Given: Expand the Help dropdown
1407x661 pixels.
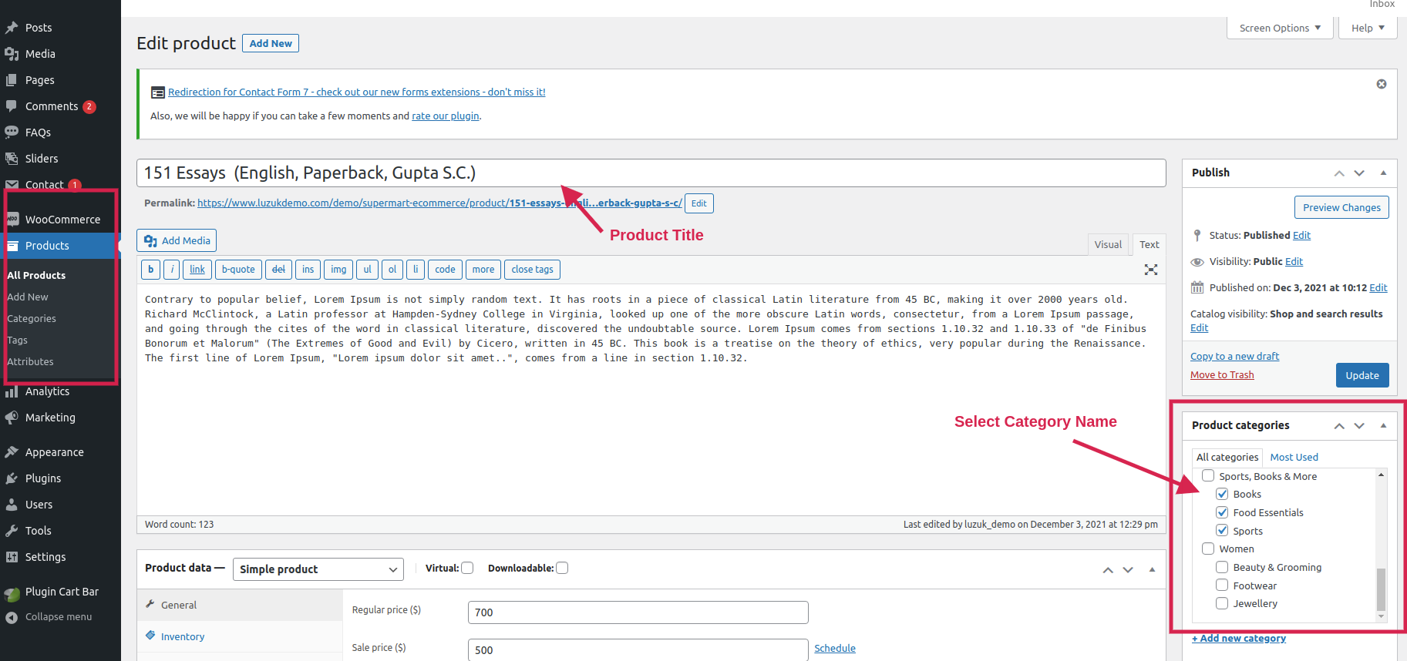Looking at the screenshot, I should tap(1368, 28).
